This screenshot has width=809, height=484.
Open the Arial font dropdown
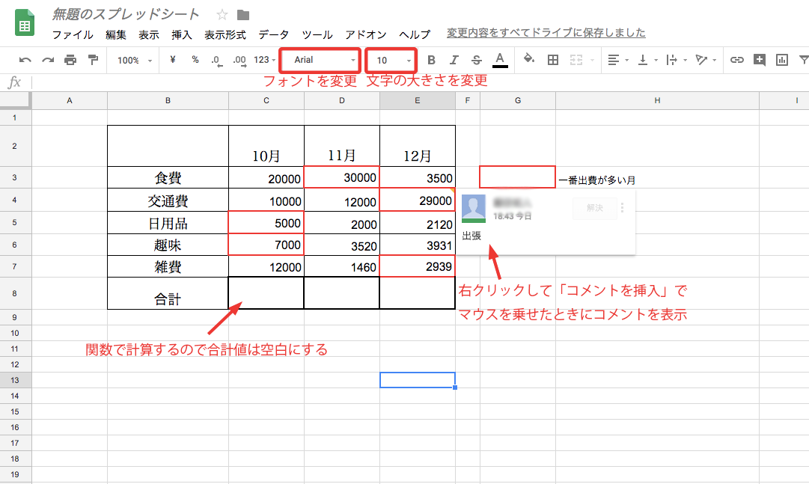[320, 60]
